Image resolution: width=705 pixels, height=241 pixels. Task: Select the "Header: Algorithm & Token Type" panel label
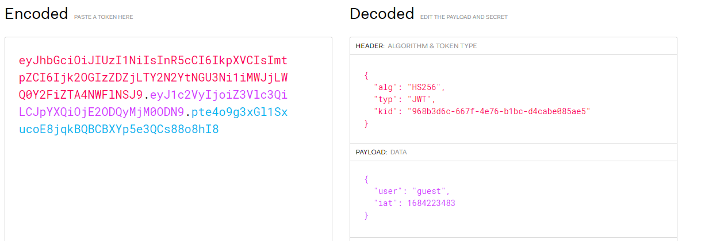tap(416, 46)
